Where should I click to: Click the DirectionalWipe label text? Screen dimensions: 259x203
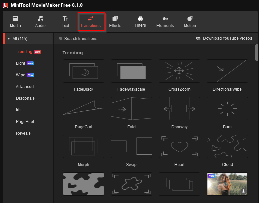[227, 89]
